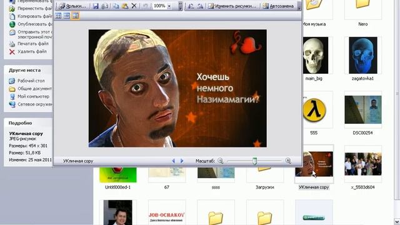The width and height of the screenshot is (400, 225).
Task: Paste using the clipboard toolbar icon
Action: click(x=125, y=6)
